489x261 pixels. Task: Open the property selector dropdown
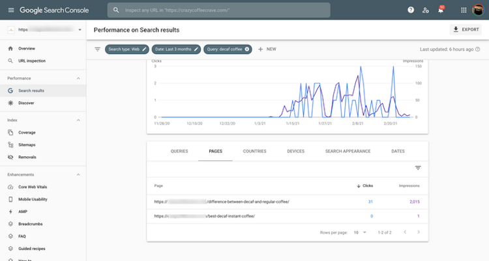coord(80,29)
